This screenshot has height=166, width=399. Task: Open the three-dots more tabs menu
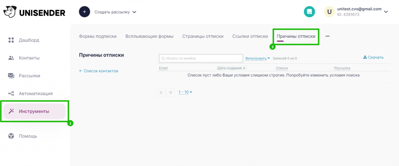point(327,36)
